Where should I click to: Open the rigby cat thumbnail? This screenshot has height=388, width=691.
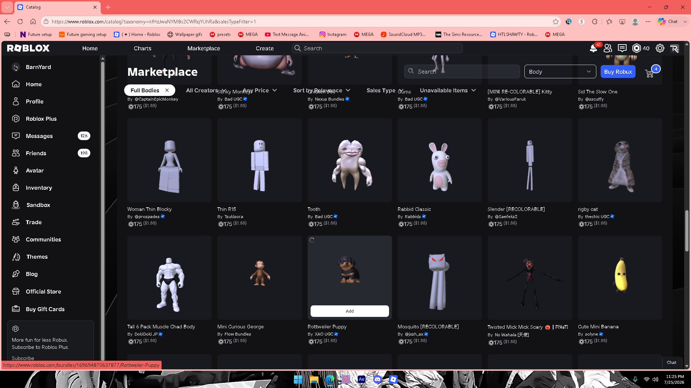coord(620,160)
